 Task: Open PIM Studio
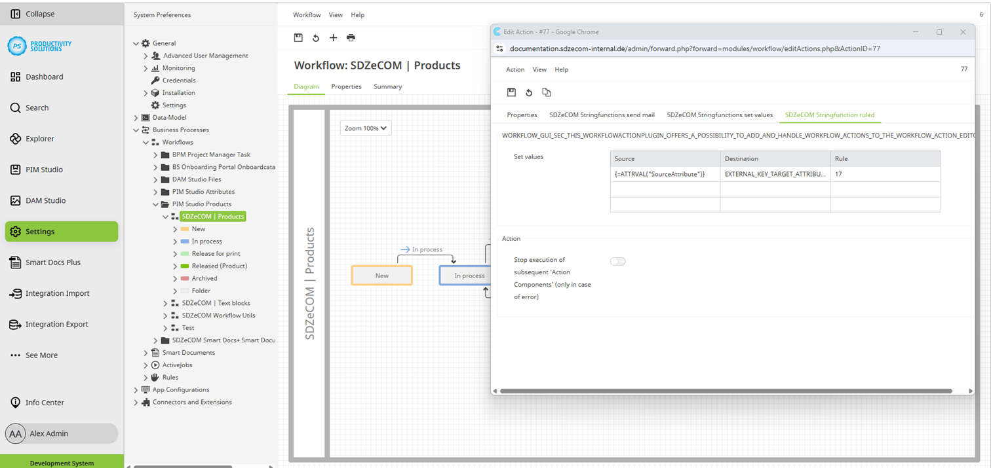(x=44, y=170)
